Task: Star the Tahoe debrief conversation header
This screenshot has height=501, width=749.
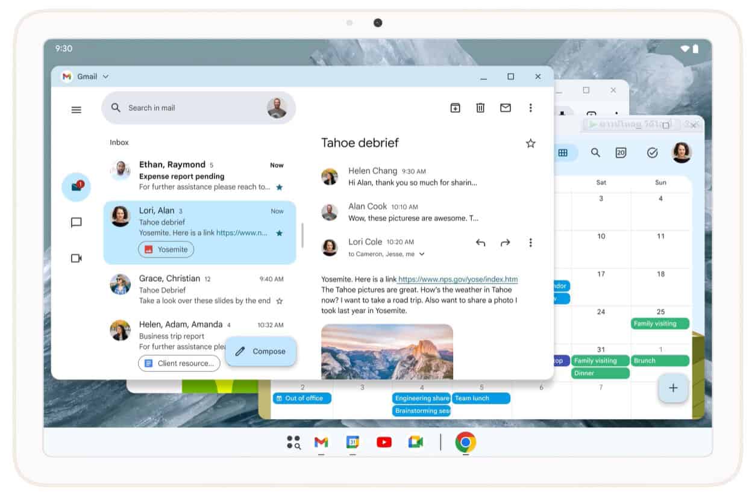Action: pyautogui.click(x=530, y=143)
